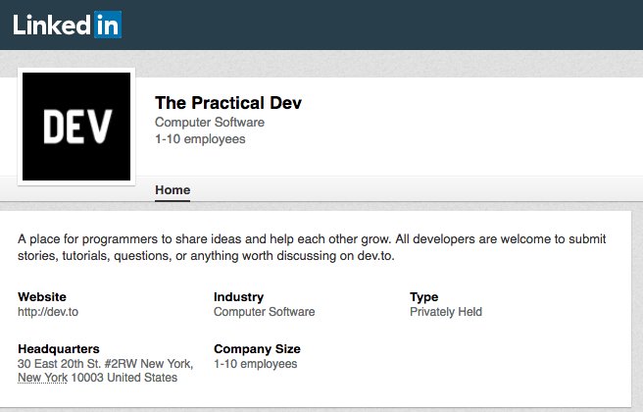Select the Home tab
Image resolution: width=643 pixels, height=412 pixels.
173,190
